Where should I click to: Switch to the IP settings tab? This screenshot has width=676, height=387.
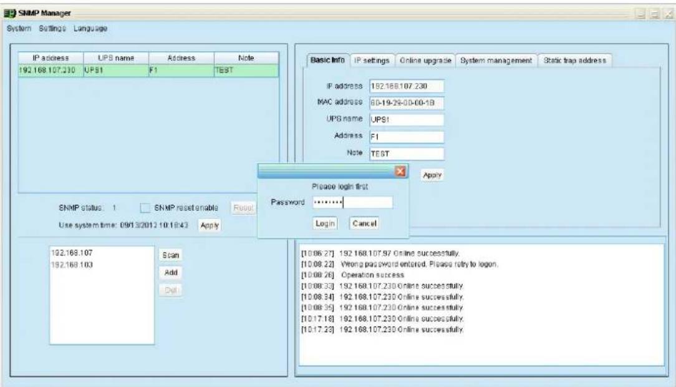click(372, 61)
